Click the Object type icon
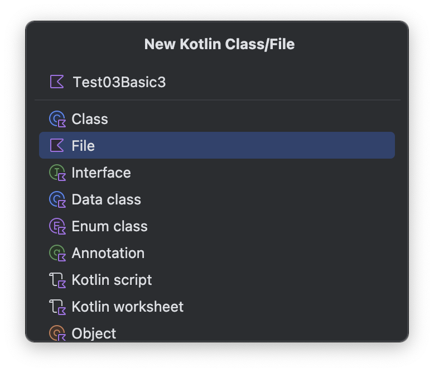434x372 pixels. tap(57, 333)
